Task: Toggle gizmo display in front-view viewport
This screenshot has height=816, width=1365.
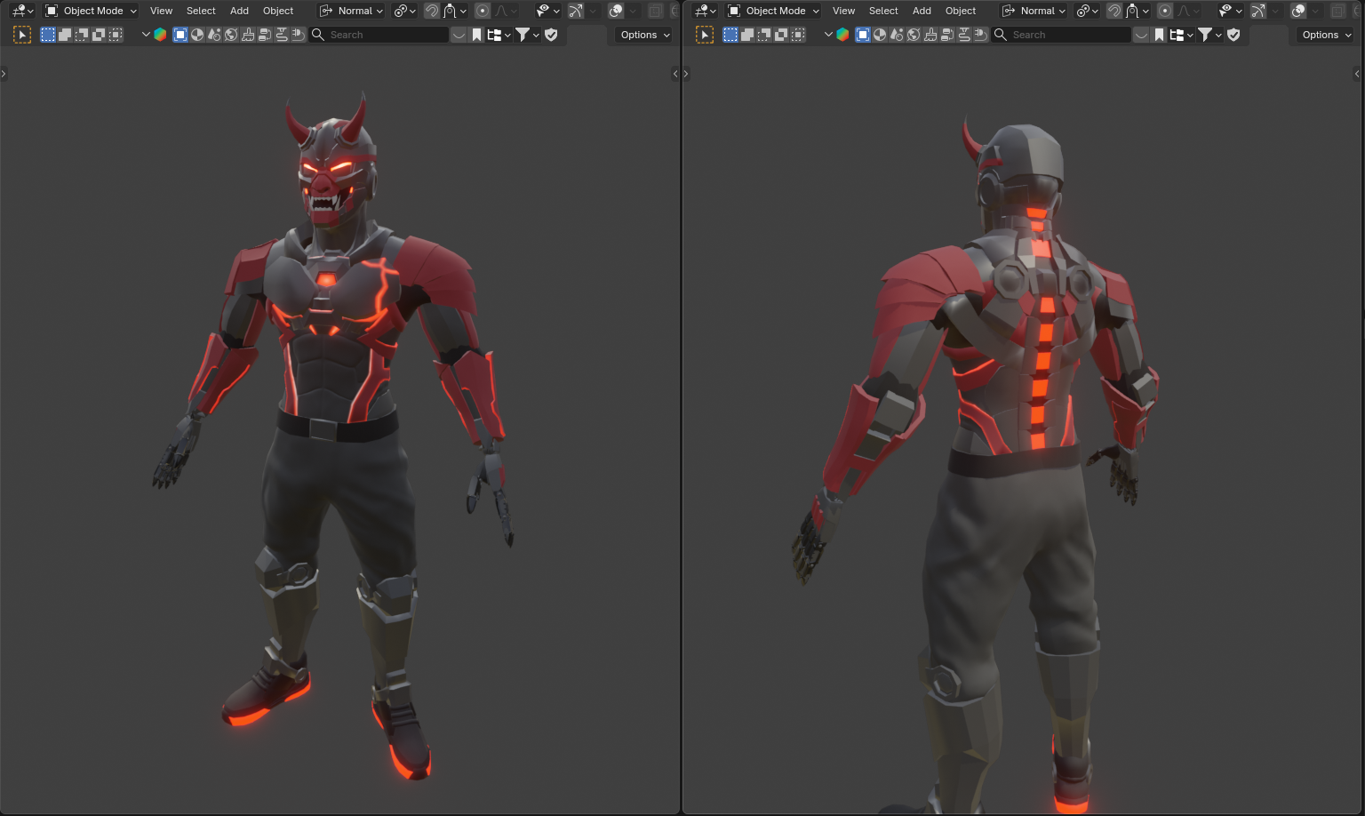Action: click(575, 11)
